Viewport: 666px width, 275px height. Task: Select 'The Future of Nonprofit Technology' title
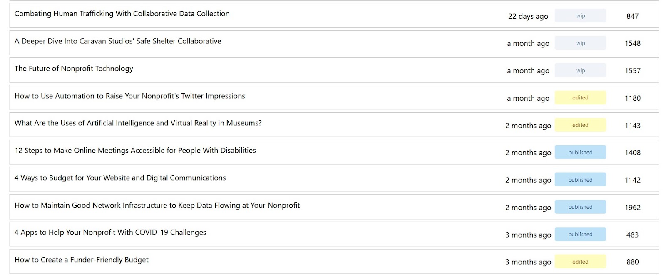point(74,69)
